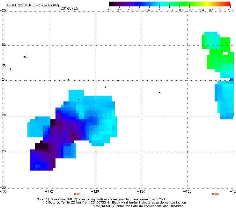This screenshot has width=236, height=208.
Task: Click the -132 longitude axis label
Action: click(49, 192)
